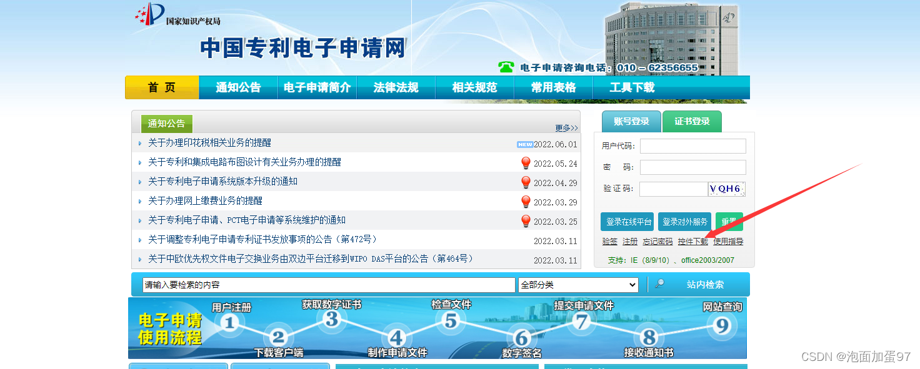This screenshot has width=920, height=369.
Task: Click step 9 网站查询 circle
Action: pos(722,325)
